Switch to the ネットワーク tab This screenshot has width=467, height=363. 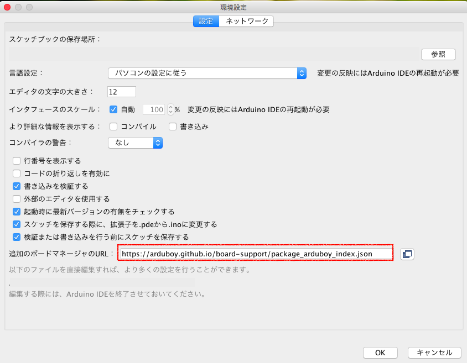click(x=247, y=21)
